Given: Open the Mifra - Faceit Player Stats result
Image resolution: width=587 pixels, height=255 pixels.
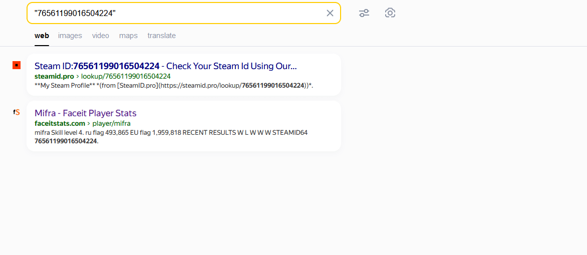Looking at the screenshot, I should (x=85, y=113).
